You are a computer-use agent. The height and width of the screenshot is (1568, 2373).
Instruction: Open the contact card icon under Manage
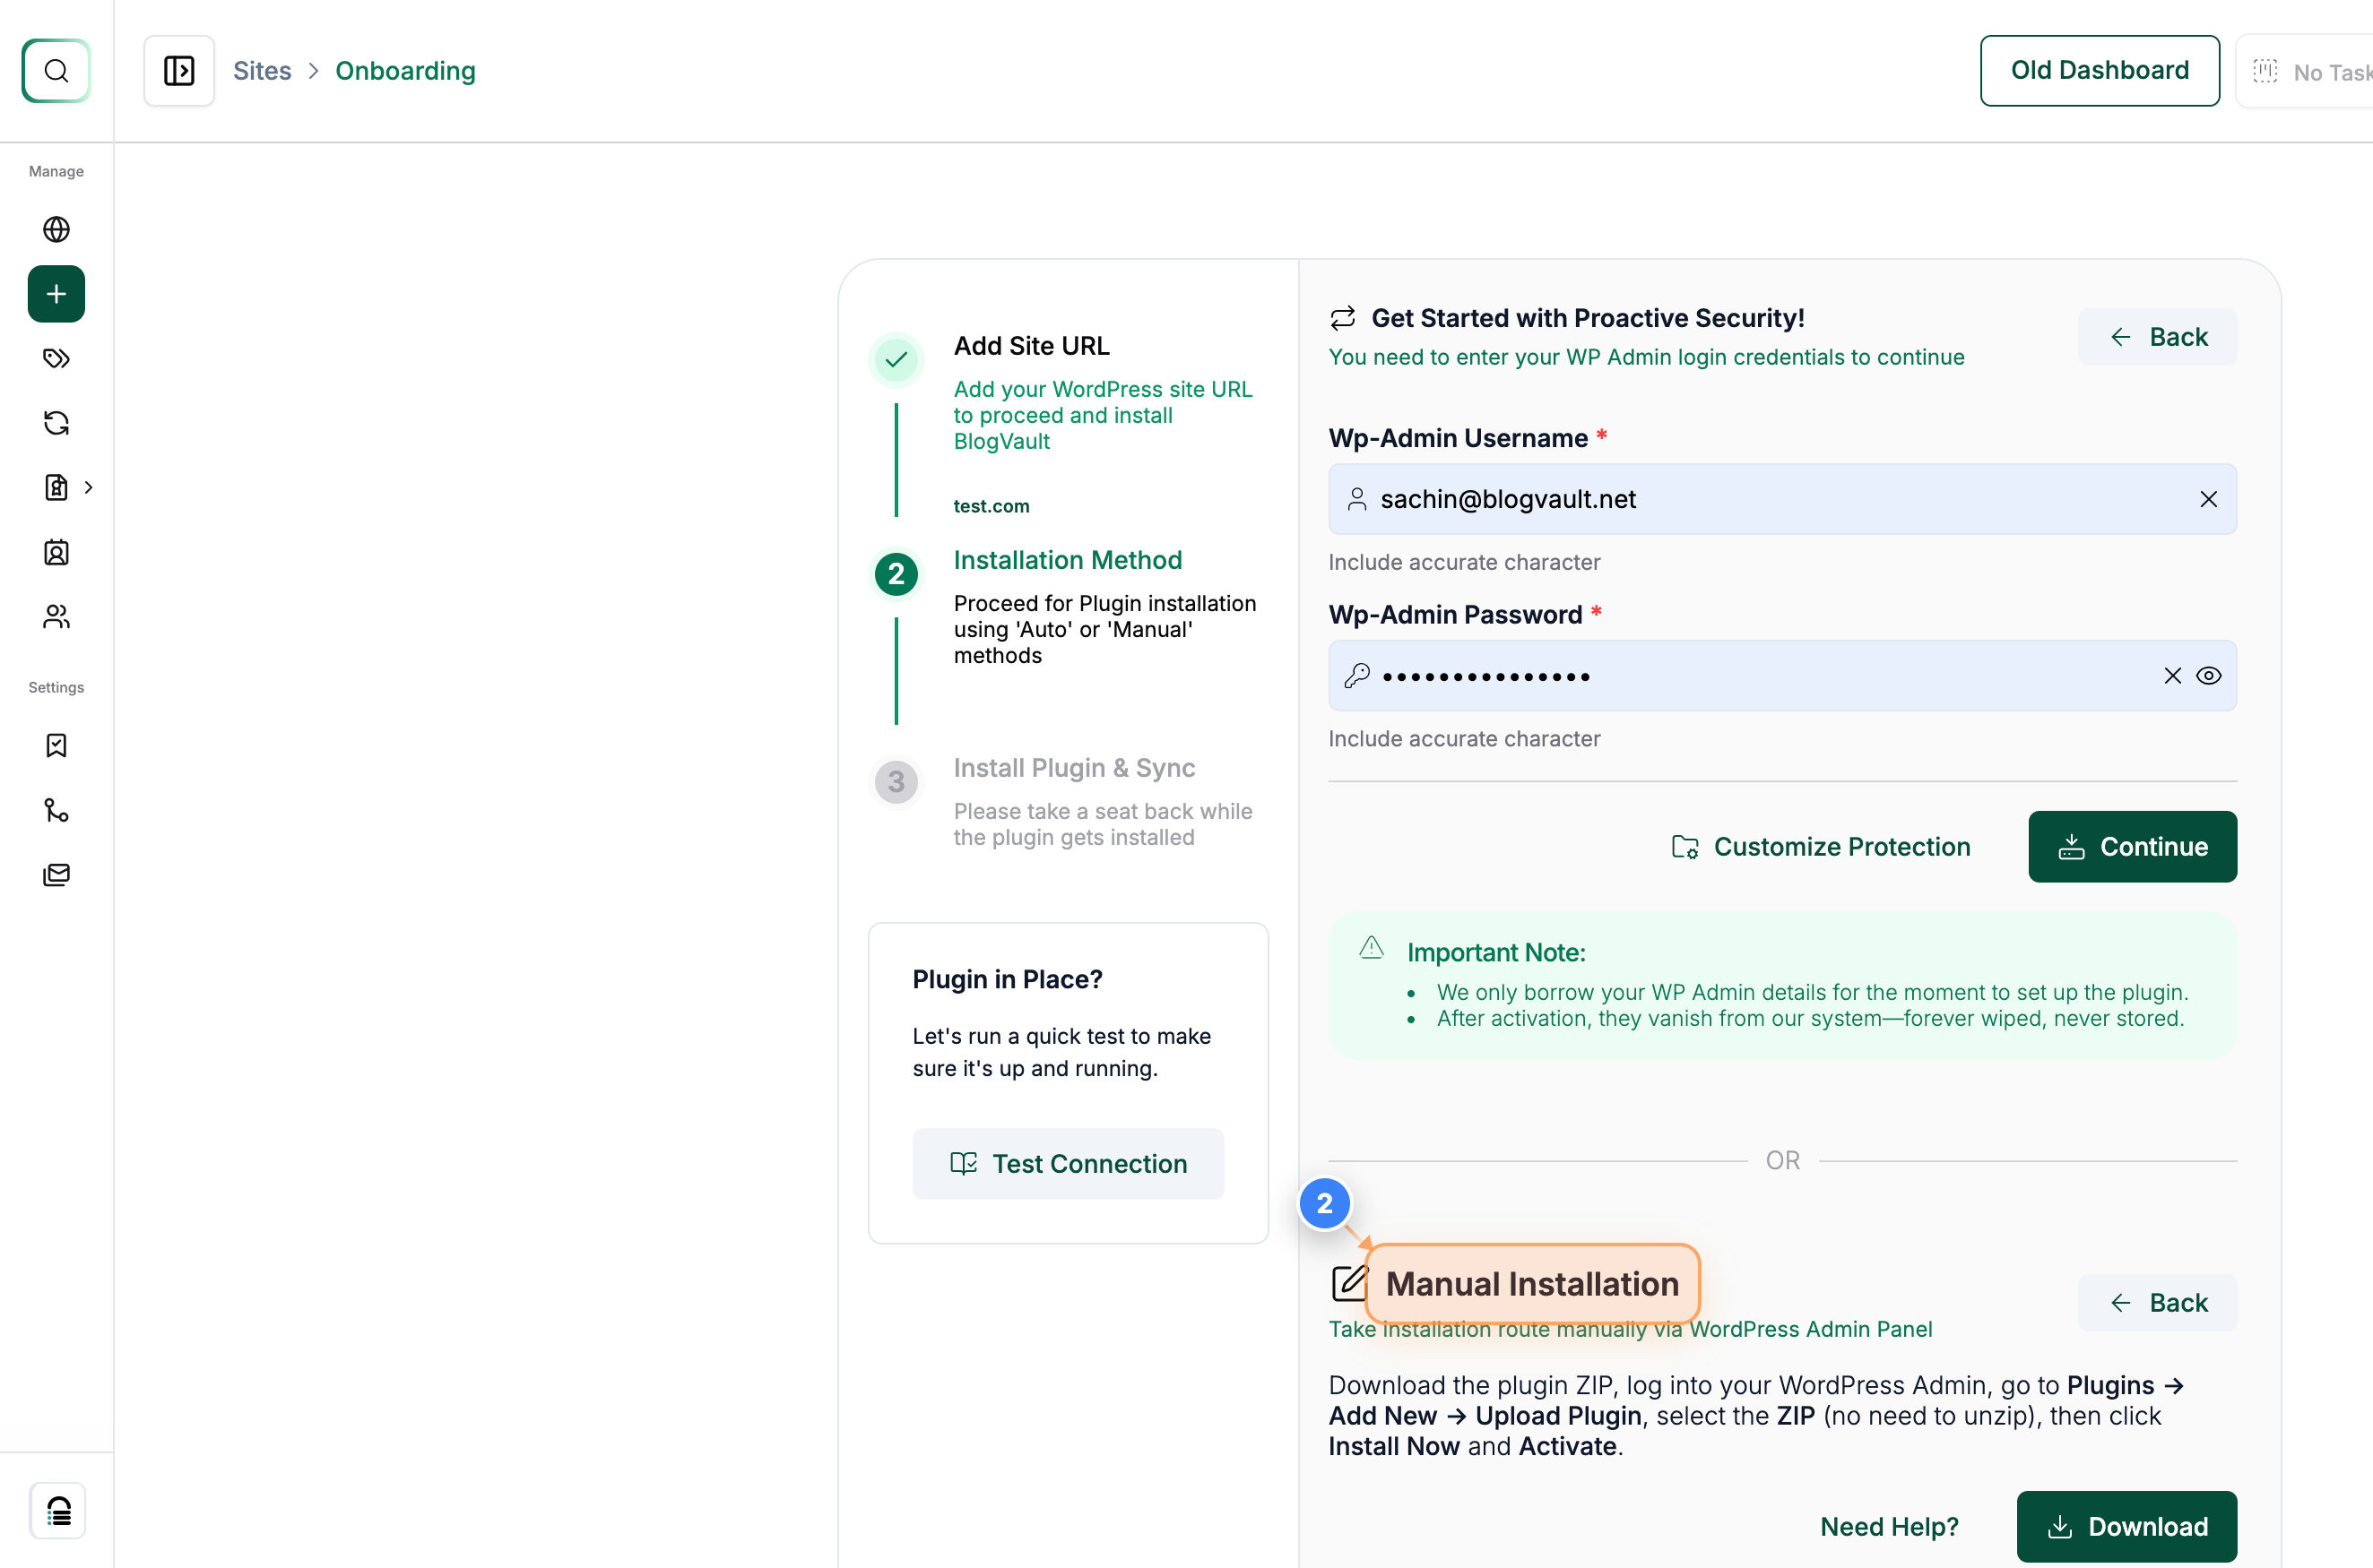(x=57, y=552)
